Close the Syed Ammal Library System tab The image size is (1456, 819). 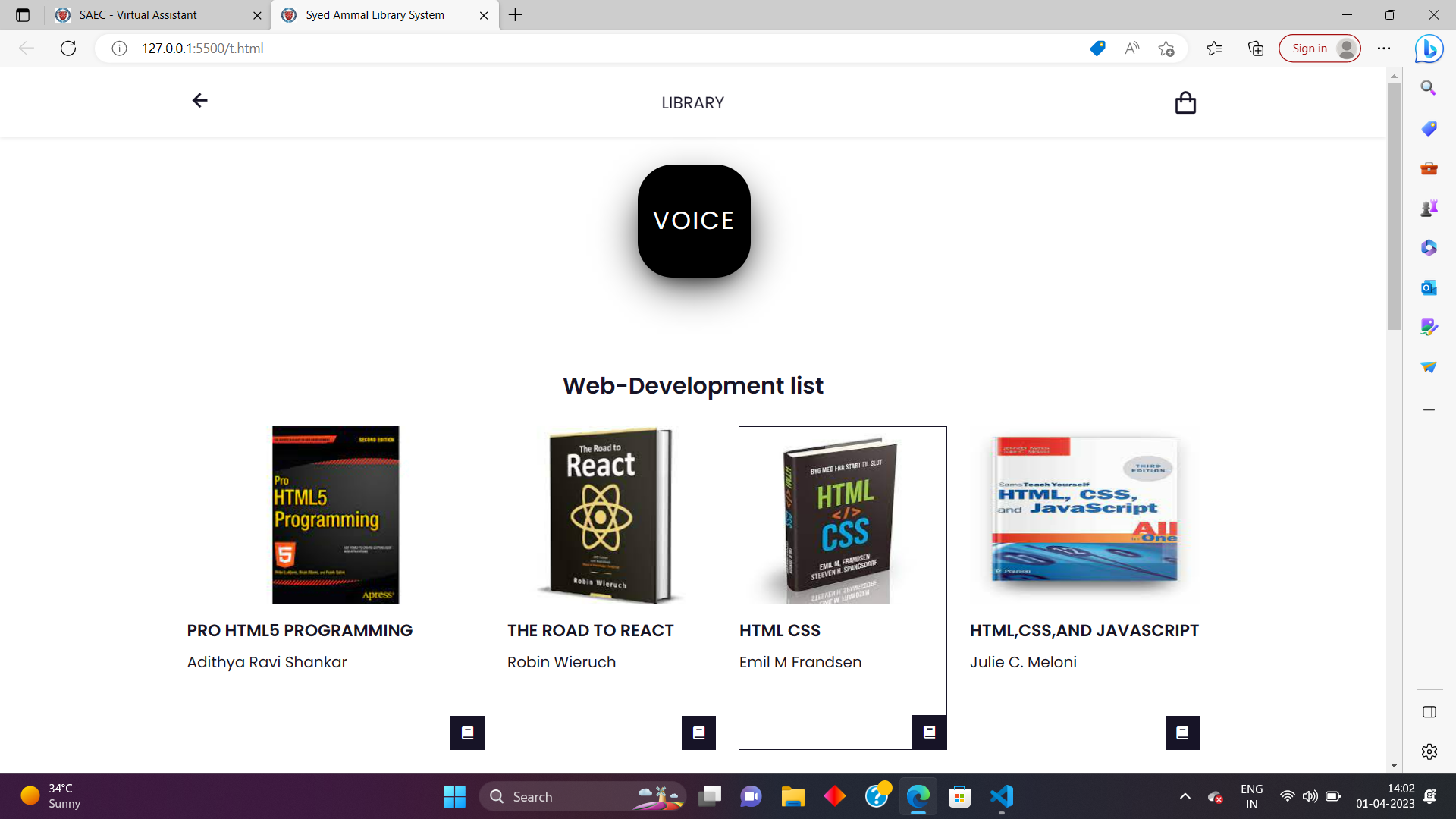[x=484, y=15]
